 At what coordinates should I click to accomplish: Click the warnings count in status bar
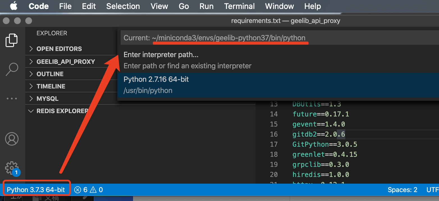point(97,190)
